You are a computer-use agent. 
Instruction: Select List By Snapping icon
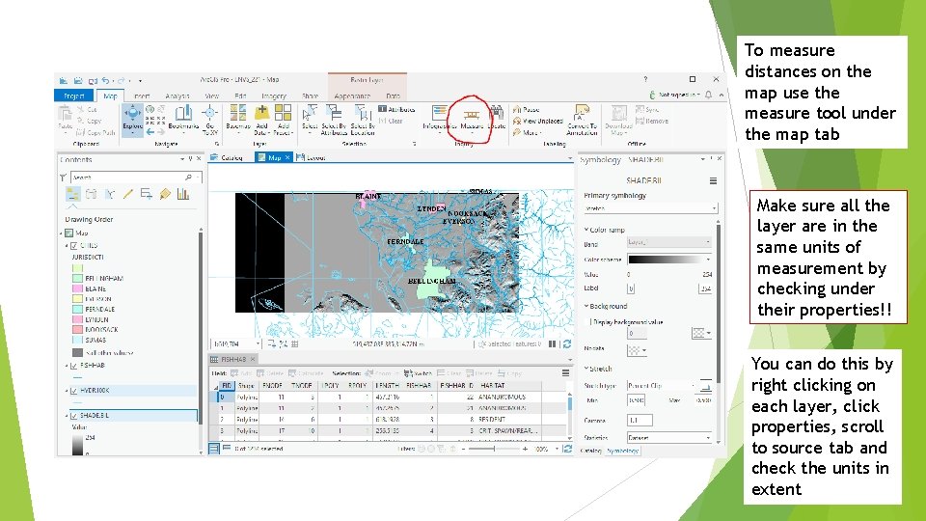[147, 194]
